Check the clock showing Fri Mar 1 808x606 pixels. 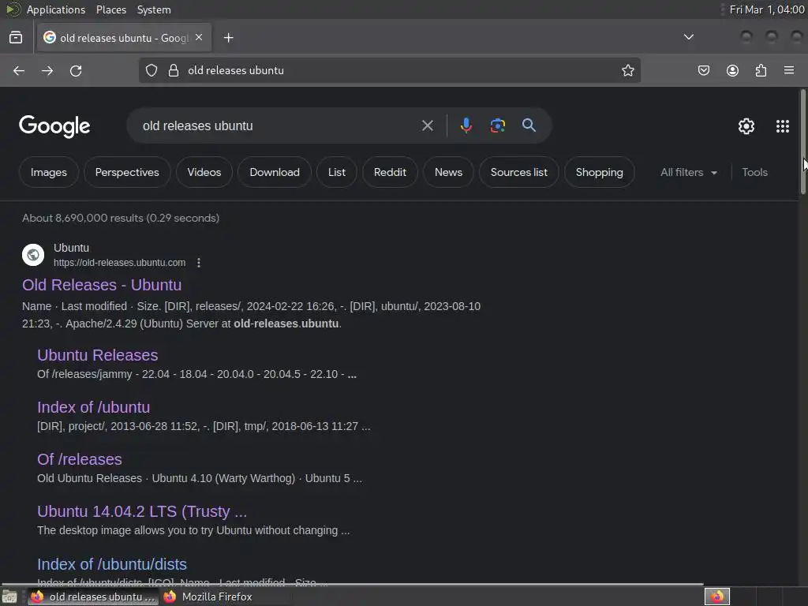tap(767, 9)
